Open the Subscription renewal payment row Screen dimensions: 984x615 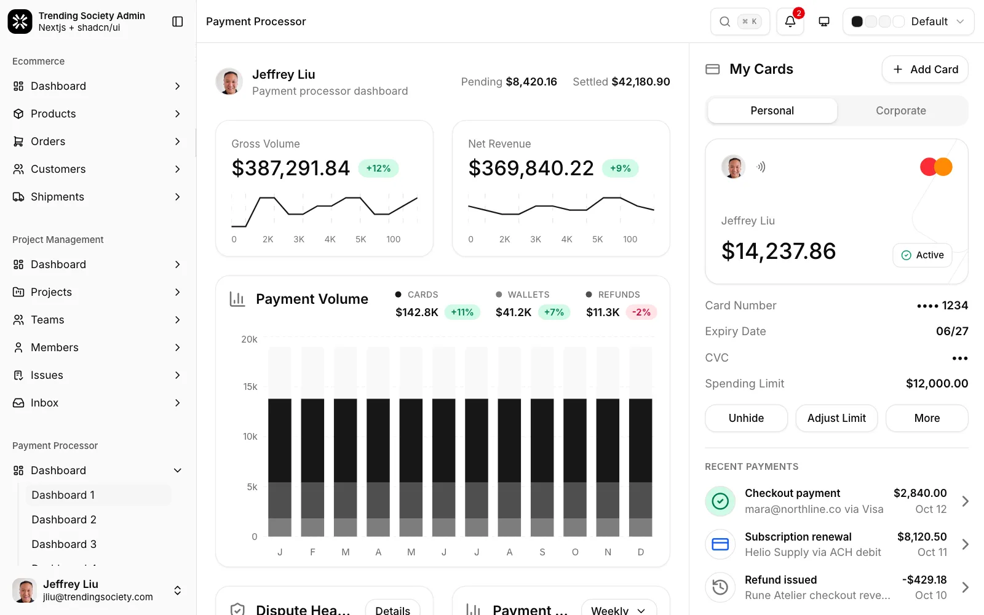(x=836, y=544)
